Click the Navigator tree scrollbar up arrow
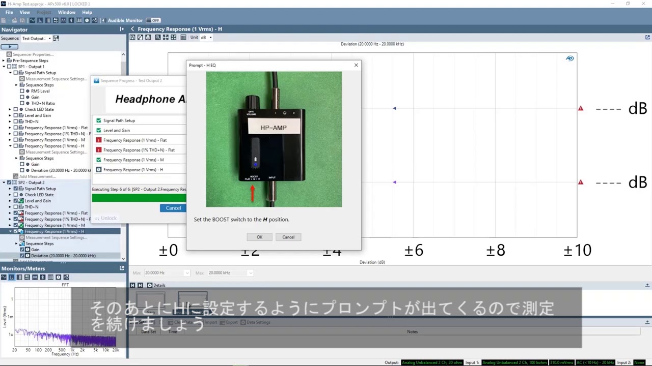Screen dimensions: 652x366 click(x=123, y=54)
